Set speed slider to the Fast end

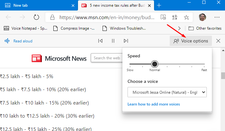(204, 64)
